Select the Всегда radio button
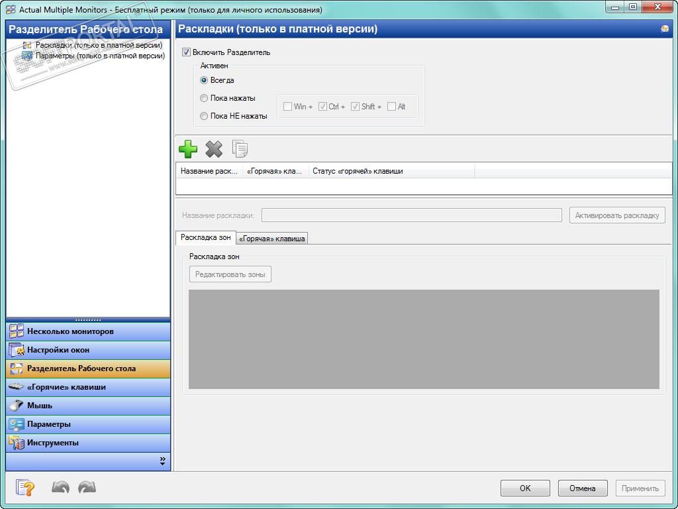 click(x=204, y=80)
